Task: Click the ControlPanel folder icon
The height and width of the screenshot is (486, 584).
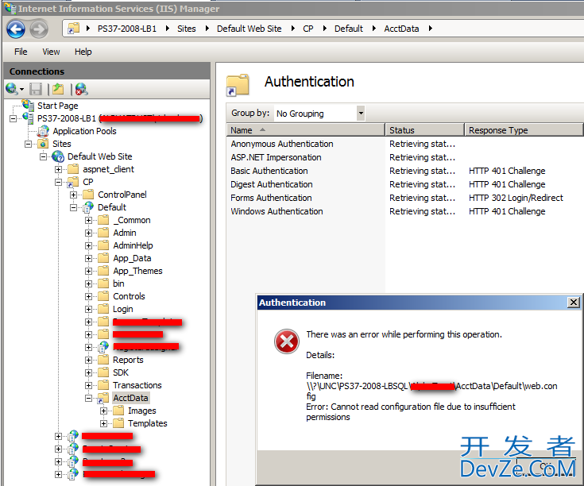Action: (88, 195)
